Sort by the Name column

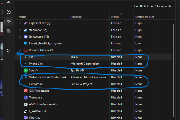22,17
